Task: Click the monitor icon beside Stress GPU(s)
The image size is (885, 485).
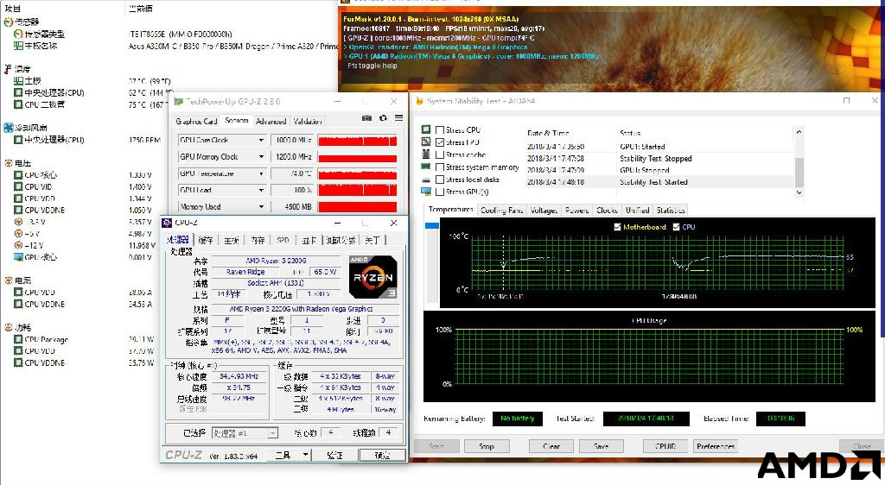Action: pyautogui.click(x=426, y=192)
